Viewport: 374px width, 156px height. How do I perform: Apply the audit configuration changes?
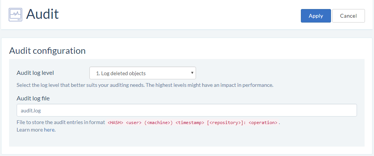coord(316,16)
